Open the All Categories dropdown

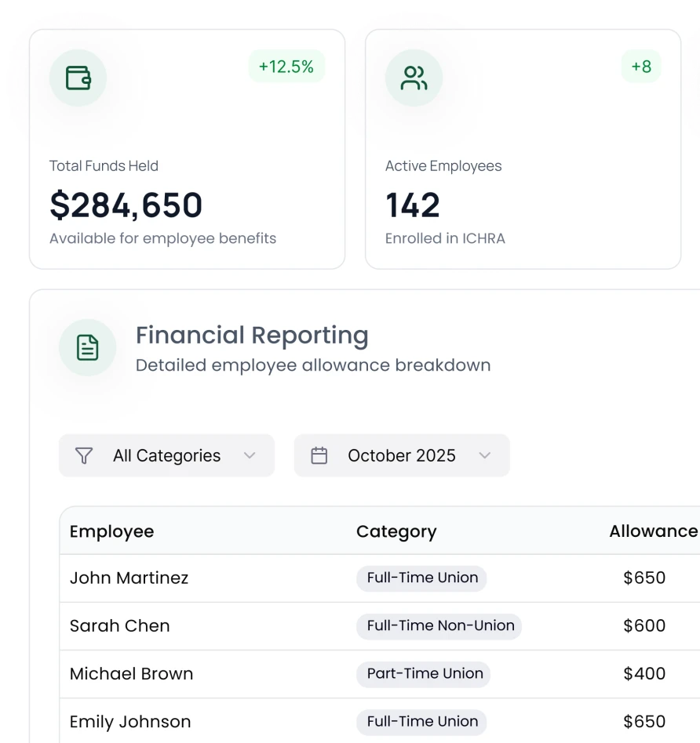(166, 455)
